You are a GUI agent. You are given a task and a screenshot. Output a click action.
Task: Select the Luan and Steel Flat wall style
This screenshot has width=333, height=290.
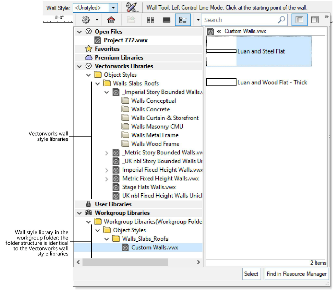259,51
